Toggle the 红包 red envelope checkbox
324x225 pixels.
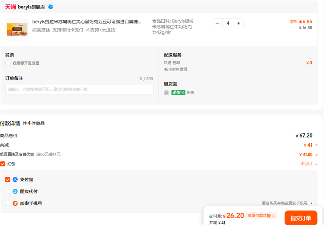click(x=3, y=164)
